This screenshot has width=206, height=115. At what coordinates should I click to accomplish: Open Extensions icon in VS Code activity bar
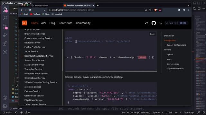point(5,43)
